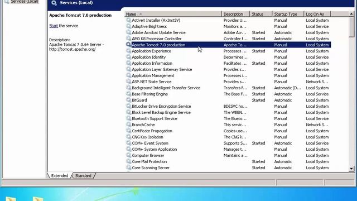Click the tomcat.apache.org description text in details pane
357x201 pixels.
pyautogui.click(x=73, y=49)
